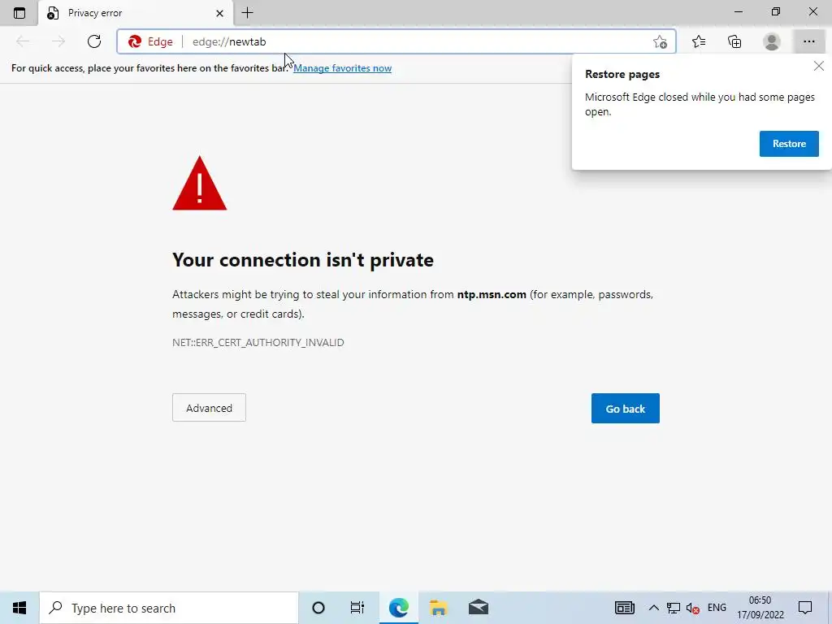This screenshot has height=624, width=832.
Task: Select the Privacy error tab
Action: 136,13
